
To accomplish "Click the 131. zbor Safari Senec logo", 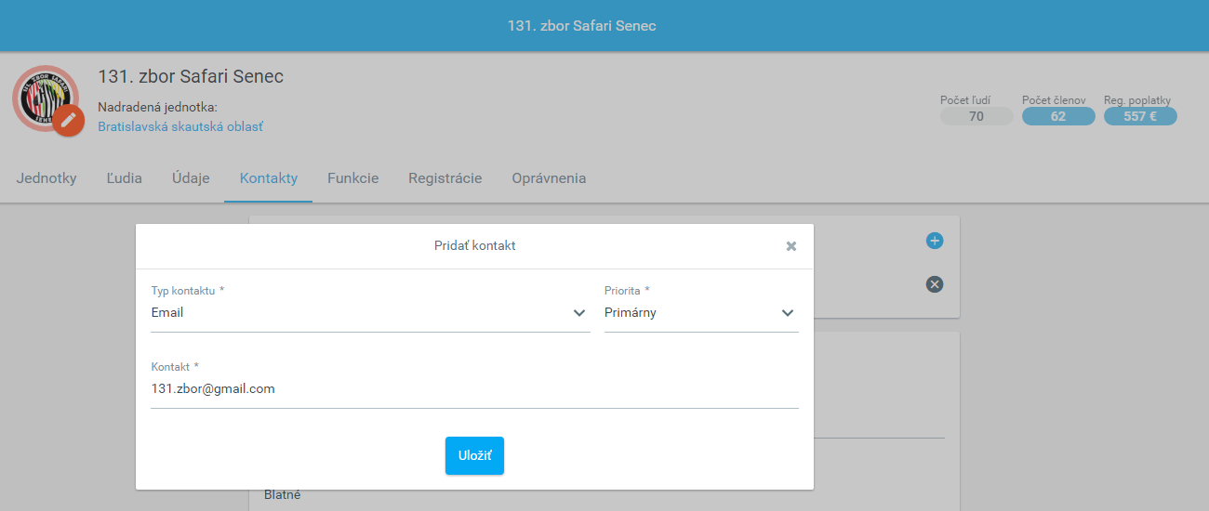I will [x=46, y=98].
